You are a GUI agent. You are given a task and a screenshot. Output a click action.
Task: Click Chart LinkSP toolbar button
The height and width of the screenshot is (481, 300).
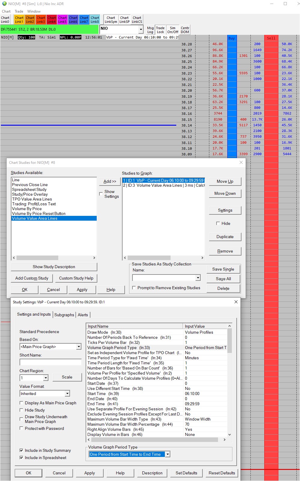point(124,20)
